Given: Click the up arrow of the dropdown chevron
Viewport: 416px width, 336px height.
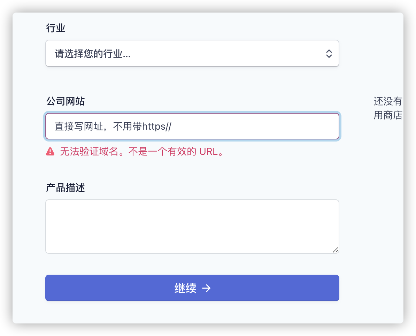Looking at the screenshot, I should [x=329, y=51].
